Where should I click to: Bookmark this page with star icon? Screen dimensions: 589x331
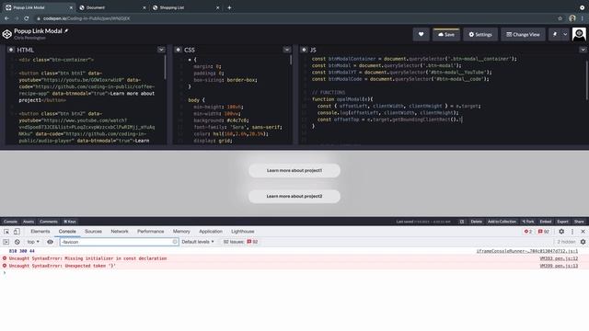tap(560, 18)
